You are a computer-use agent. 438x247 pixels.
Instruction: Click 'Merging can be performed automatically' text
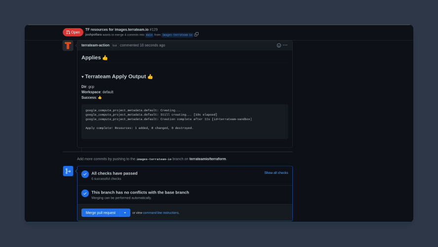click(x=121, y=198)
